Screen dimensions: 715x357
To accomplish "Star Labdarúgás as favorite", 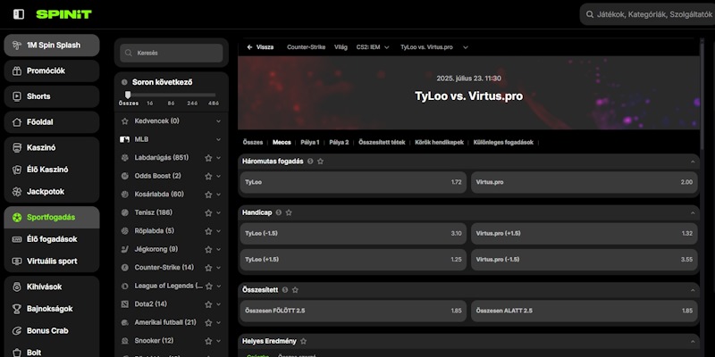I will click(x=208, y=158).
